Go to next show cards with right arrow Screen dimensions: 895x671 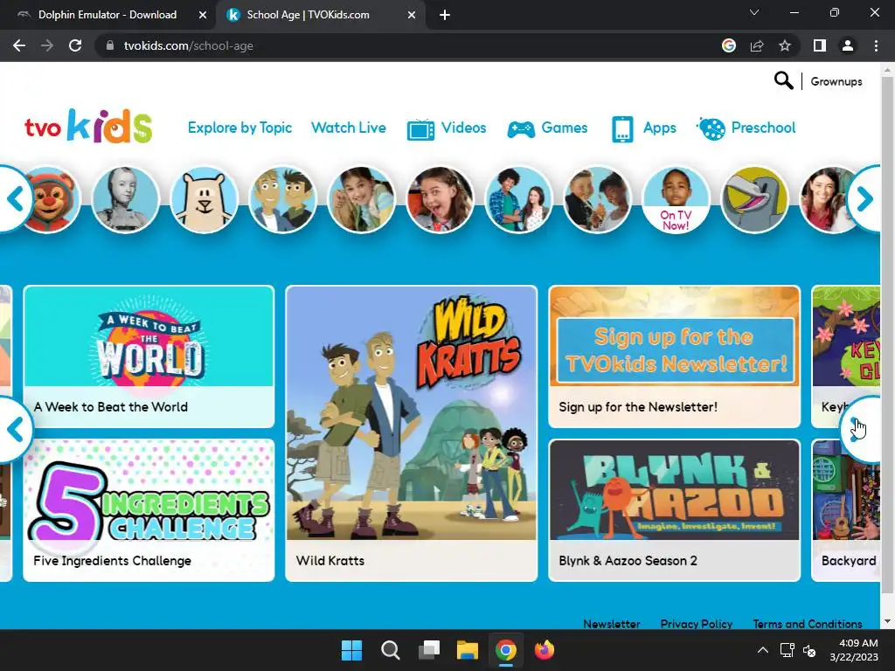click(861, 429)
